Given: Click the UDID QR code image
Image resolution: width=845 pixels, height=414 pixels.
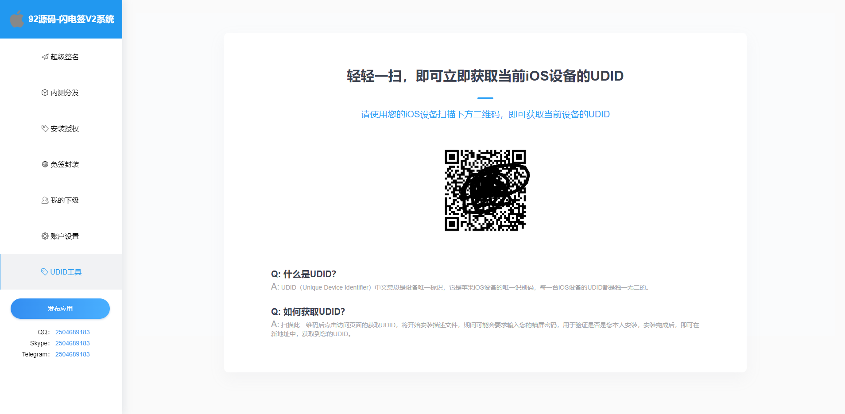Looking at the screenshot, I should click(x=485, y=190).
